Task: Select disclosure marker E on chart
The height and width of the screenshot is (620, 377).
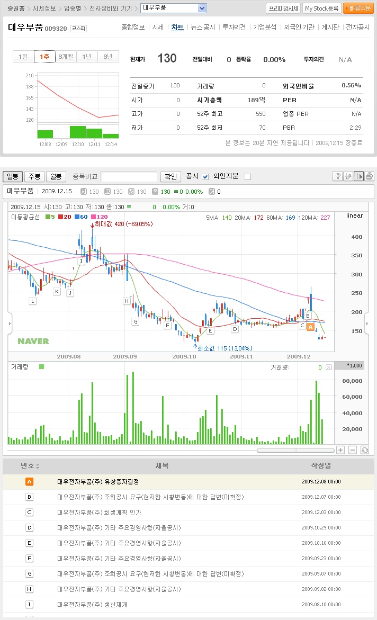Action: pos(210,330)
